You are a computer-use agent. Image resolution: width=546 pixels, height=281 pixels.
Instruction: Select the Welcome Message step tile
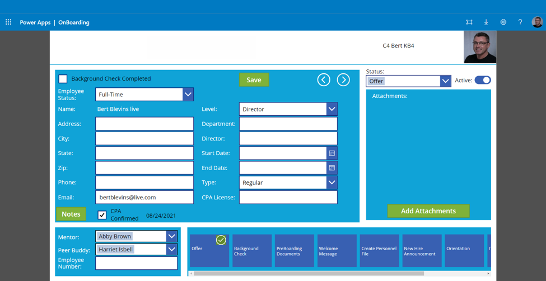click(x=337, y=251)
